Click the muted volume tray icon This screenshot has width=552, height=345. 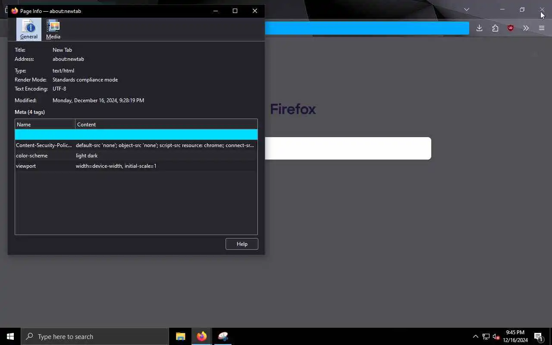(496, 336)
